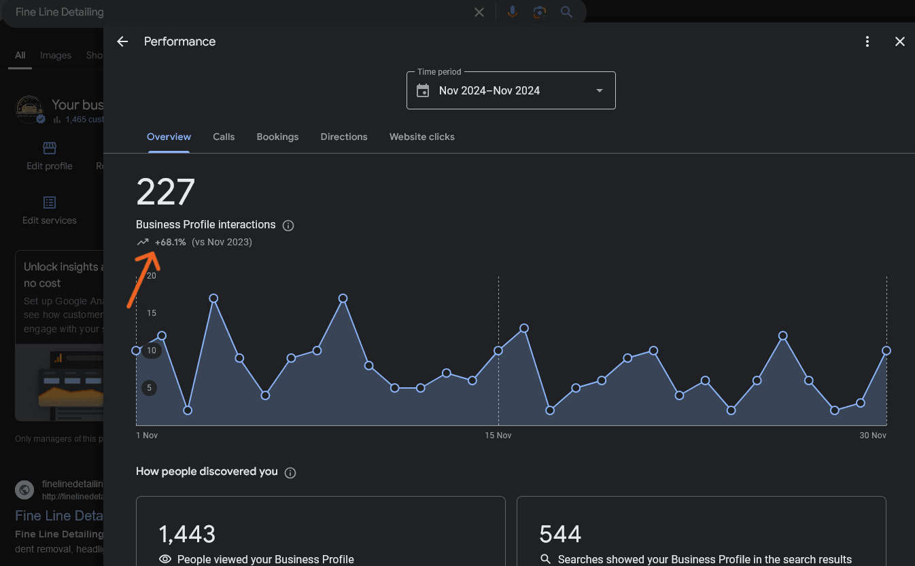Click the business logo thumbnail
915x566 pixels.
31,110
